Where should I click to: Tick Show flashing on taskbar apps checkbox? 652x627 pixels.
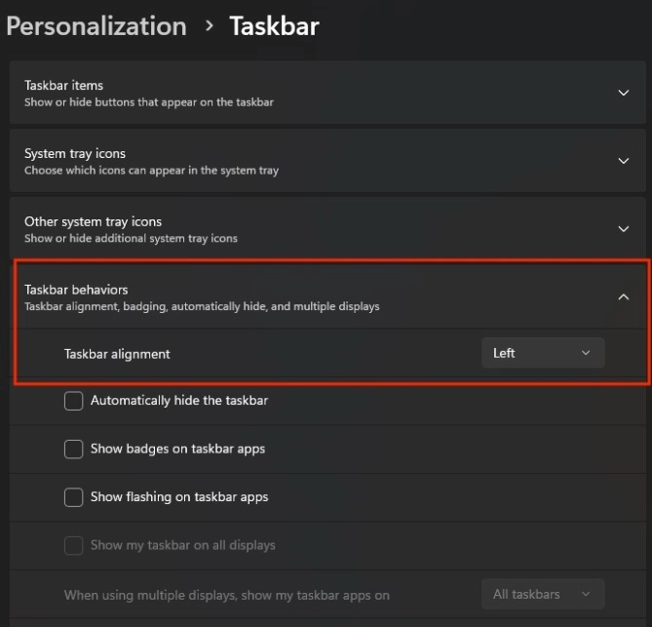click(73, 497)
